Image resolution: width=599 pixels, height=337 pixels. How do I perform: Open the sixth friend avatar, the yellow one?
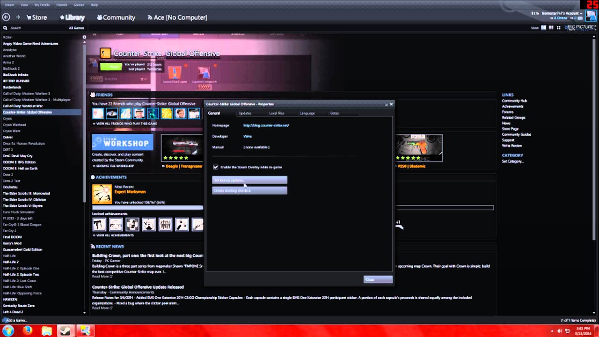[x=167, y=113]
